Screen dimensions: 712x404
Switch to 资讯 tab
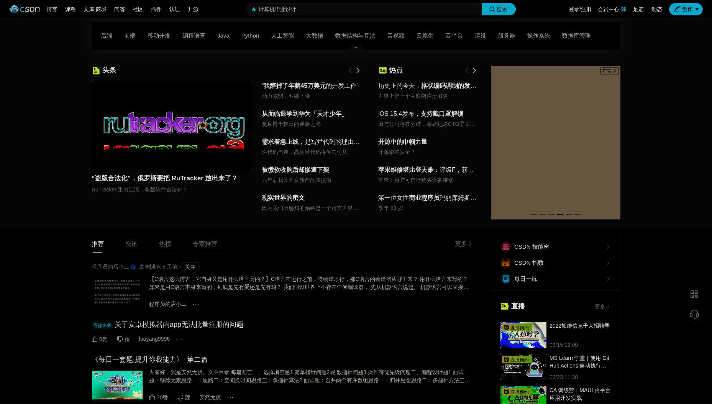pos(131,244)
